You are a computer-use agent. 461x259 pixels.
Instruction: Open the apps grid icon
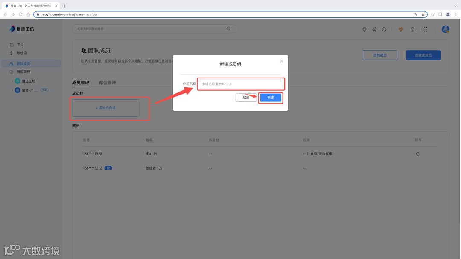[425, 29]
